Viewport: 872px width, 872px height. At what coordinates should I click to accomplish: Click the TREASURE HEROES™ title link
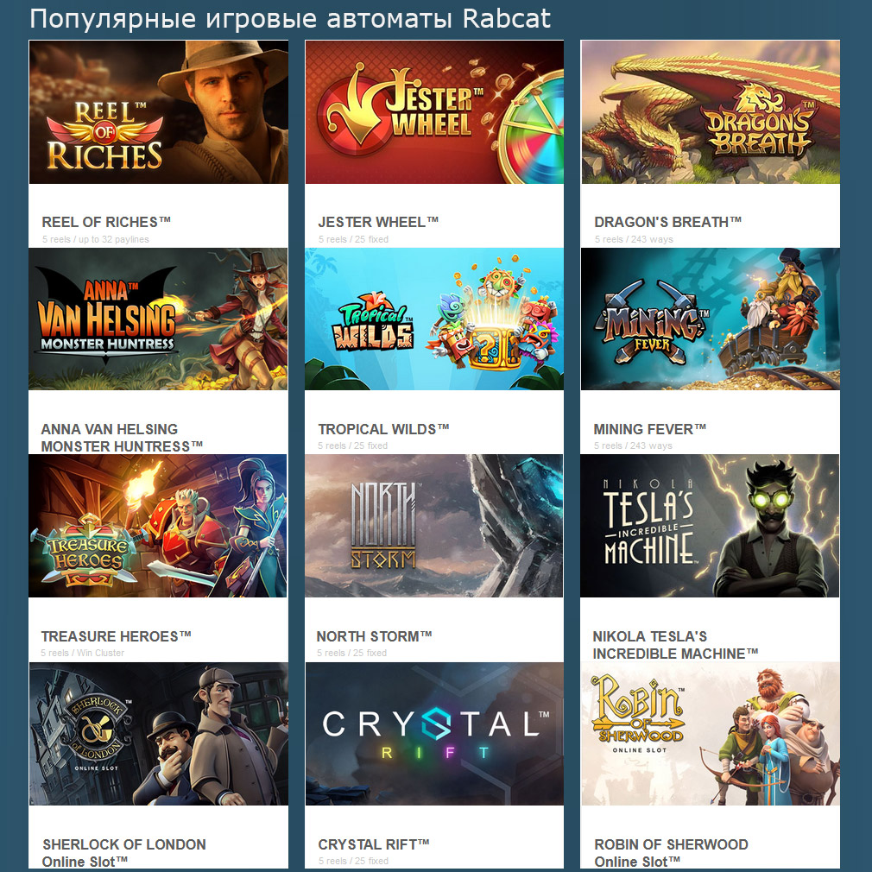pyautogui.click(x=116, y=636)
